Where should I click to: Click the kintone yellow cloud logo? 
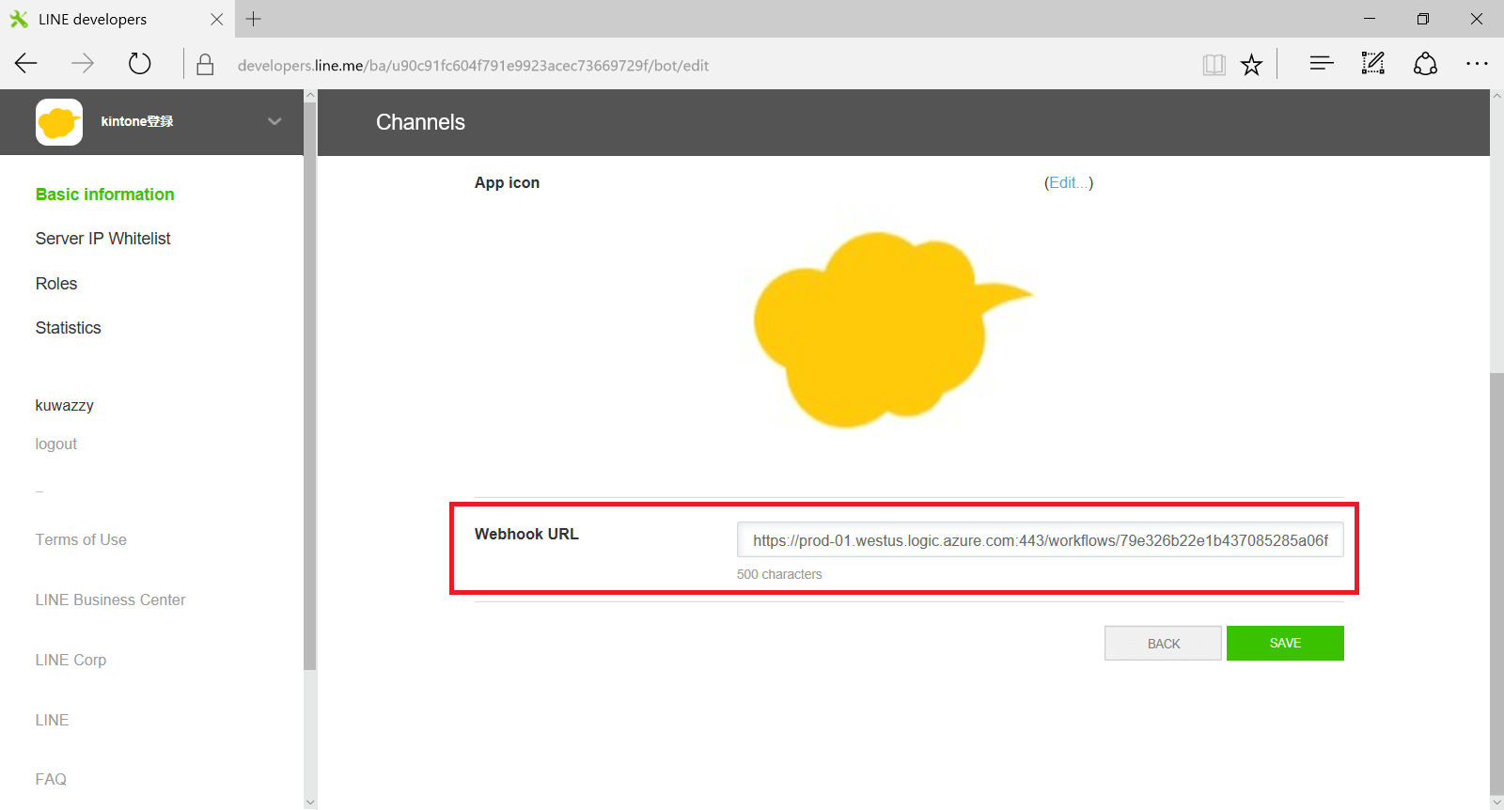tap(59, 122)
